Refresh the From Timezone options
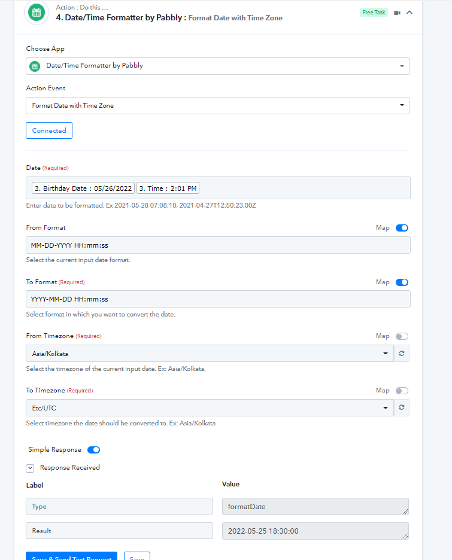The height and width of the screenshot is (560, 452). [402, 353]
